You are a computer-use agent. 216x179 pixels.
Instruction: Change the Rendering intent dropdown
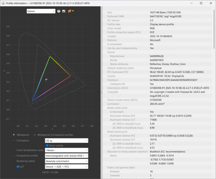(66, 161)
